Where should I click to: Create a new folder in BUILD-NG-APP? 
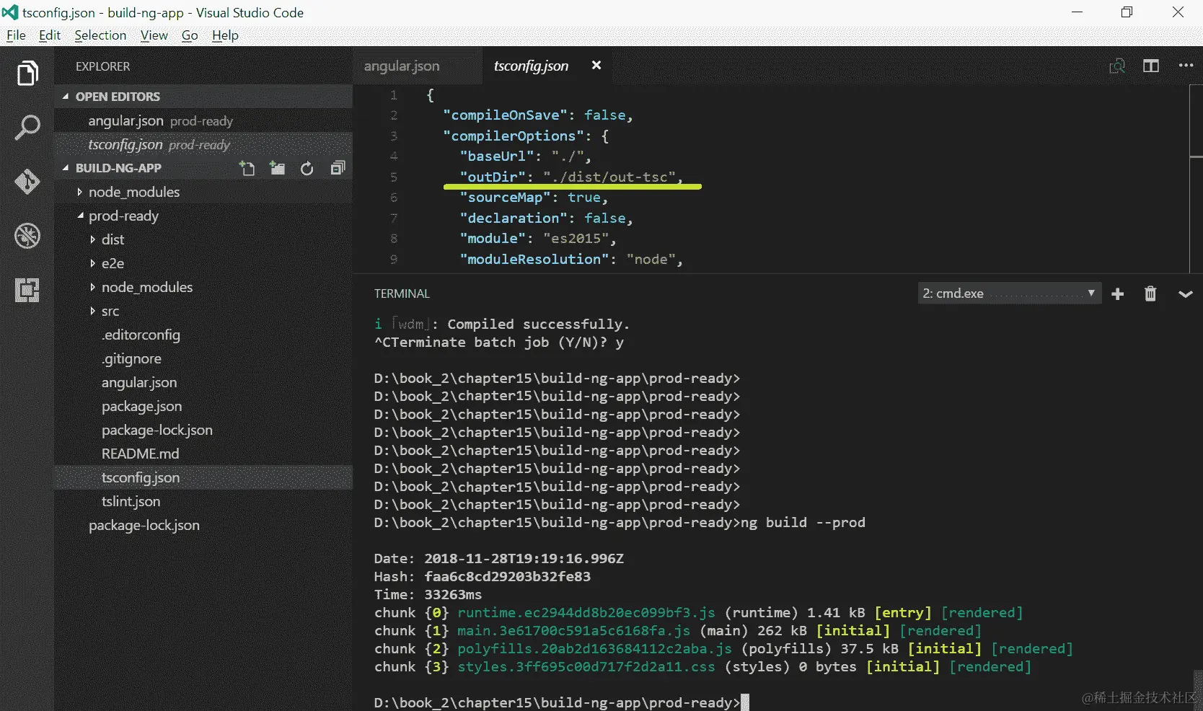[277, 169]
